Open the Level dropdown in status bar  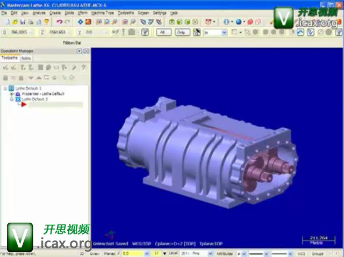[x=210, y=253]
